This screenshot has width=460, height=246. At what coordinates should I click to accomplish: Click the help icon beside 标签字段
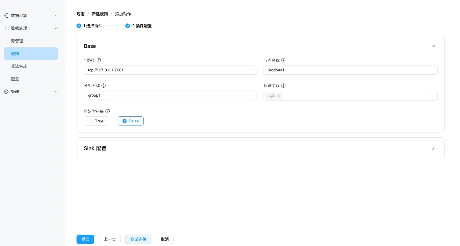283,85
